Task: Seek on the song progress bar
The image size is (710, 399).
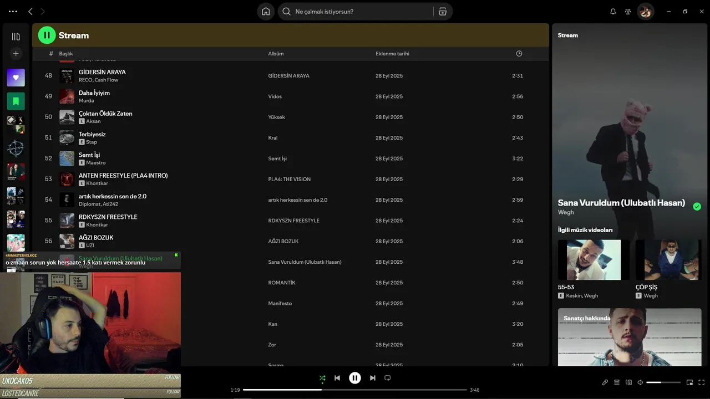Action: click(x=355, y=390)
